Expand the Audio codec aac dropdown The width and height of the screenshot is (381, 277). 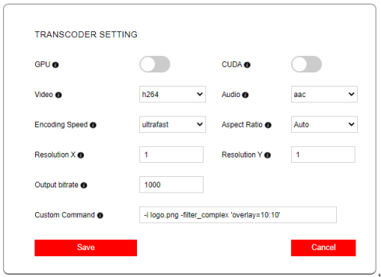pos(324,94)
